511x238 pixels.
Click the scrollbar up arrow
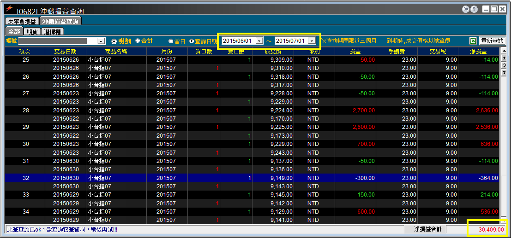[504, 51]
